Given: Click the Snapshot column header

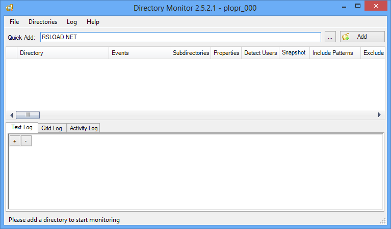Looking at the screenshot, I should pos(294,53).
